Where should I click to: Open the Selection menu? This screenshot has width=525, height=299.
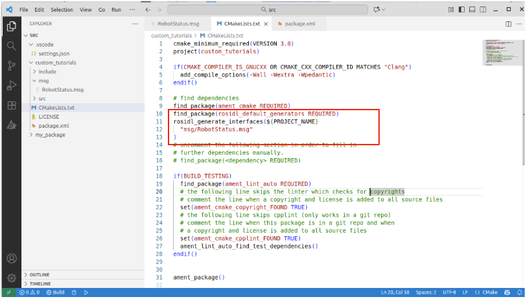coord(62,10)
